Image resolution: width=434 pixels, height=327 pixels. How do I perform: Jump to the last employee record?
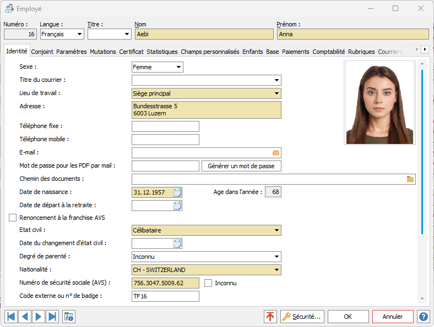tap(52, 317)
